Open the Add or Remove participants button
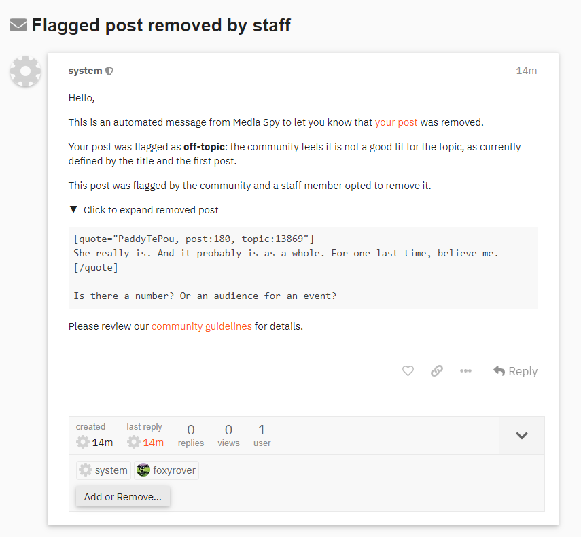Viewport: 581px width, 537px height. pos(123,497)
